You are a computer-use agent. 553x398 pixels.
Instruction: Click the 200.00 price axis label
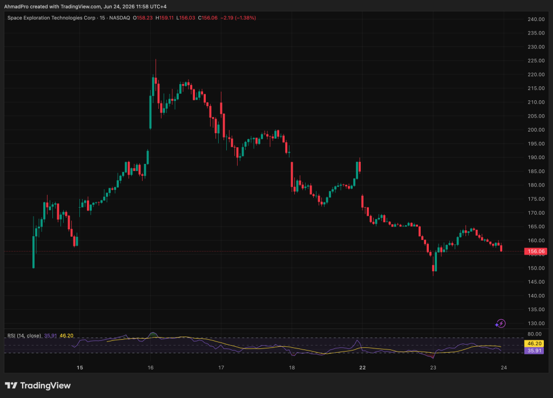coord(536,130)
